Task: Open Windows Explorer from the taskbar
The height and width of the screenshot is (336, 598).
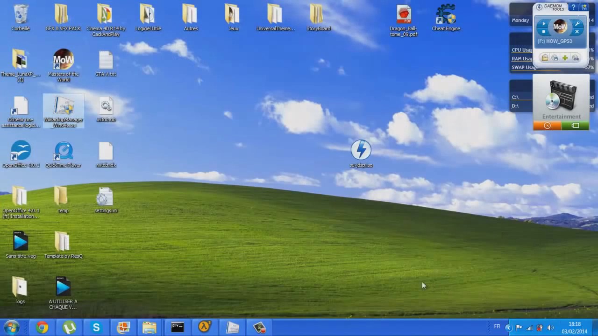Action: pos(149,328)
